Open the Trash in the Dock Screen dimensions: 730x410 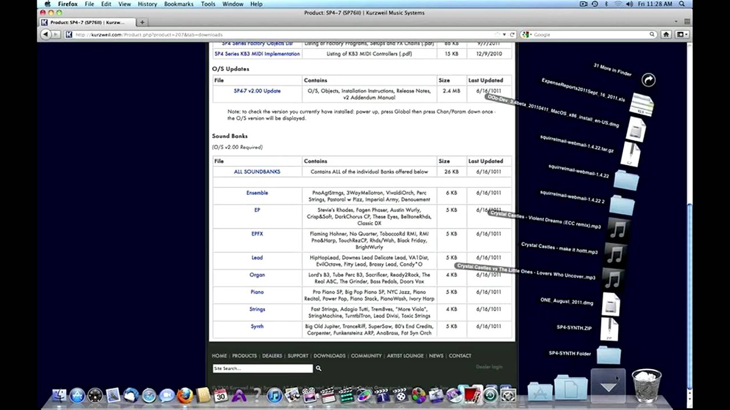coord(646,386)
